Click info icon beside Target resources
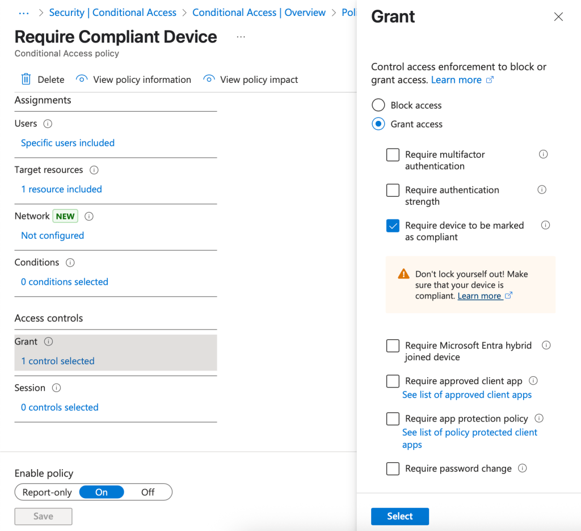Viewport: 581px width, 531px height. (x=94, y=170)
